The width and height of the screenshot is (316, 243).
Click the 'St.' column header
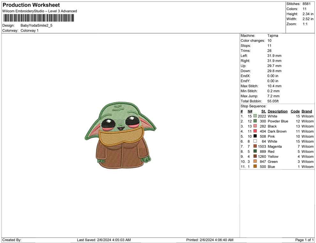[264, 111]
